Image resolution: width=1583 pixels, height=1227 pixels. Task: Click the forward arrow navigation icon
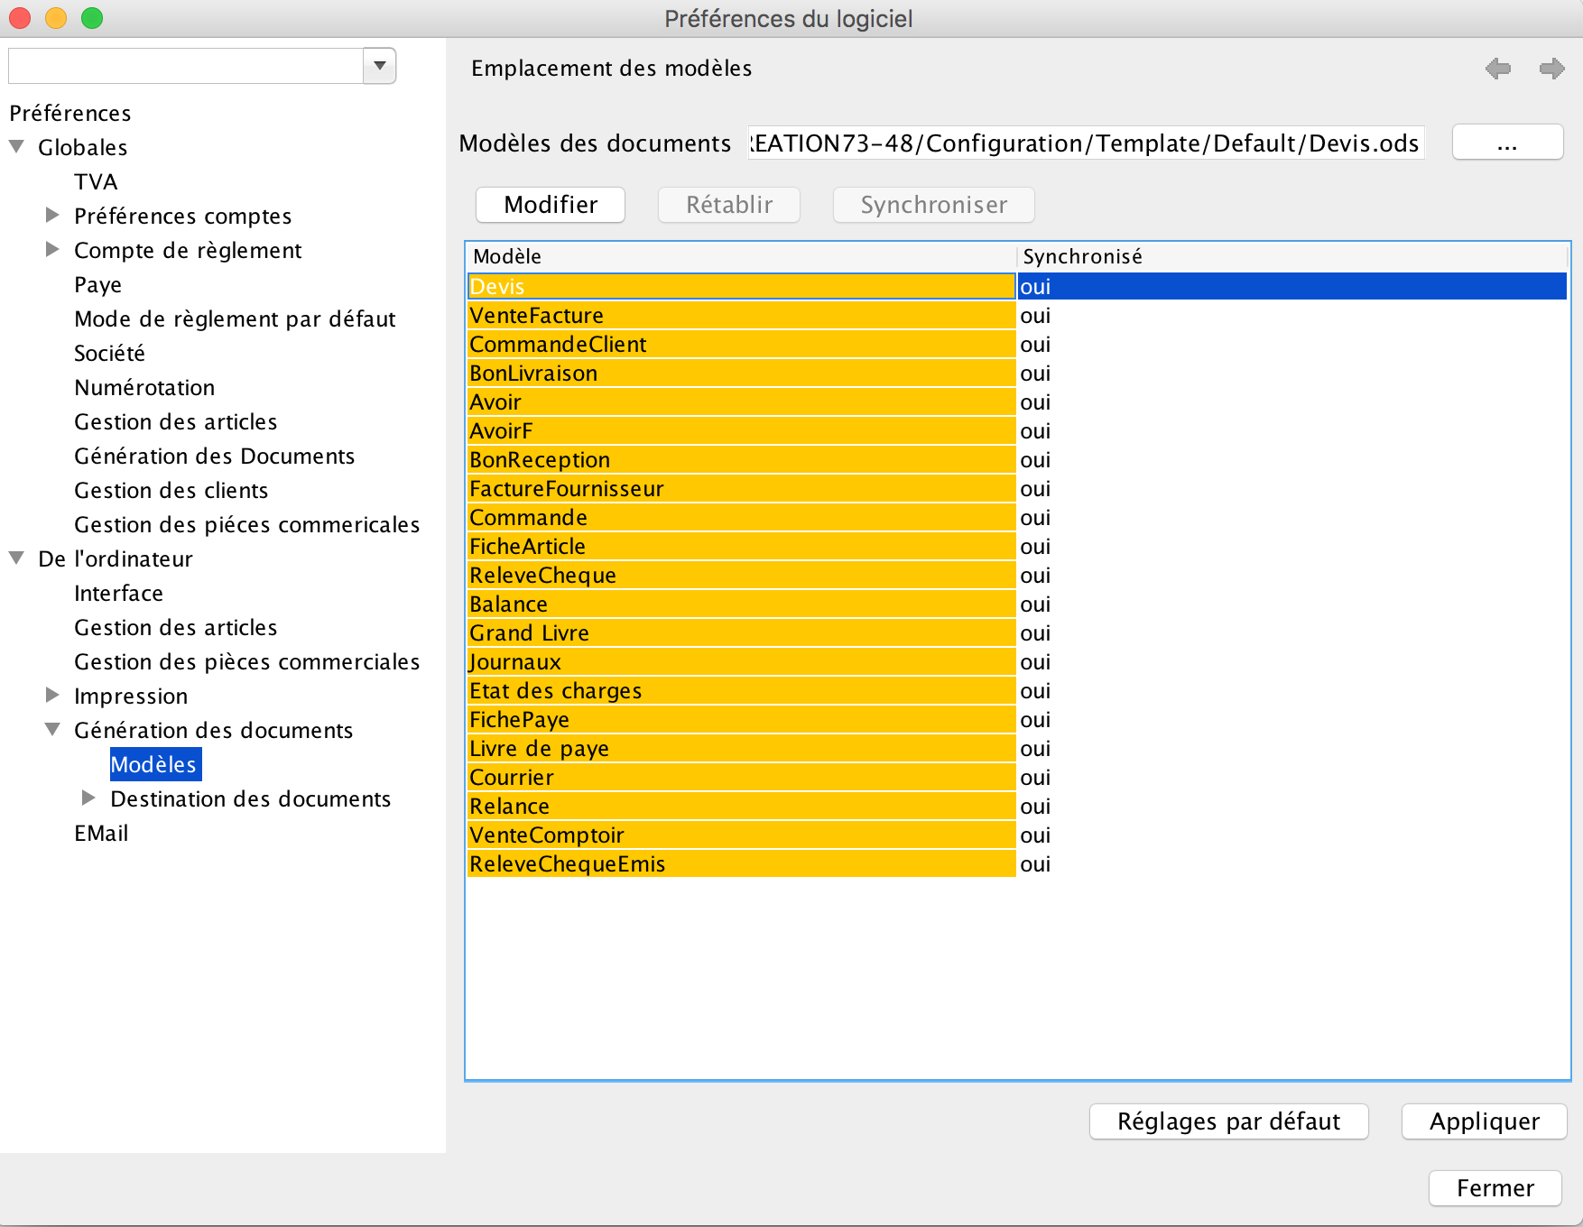(1551, 69)
